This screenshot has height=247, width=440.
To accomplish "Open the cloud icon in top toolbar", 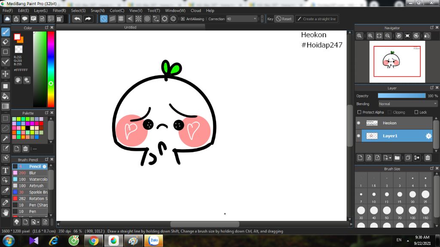I will click(x=7, y=19).
